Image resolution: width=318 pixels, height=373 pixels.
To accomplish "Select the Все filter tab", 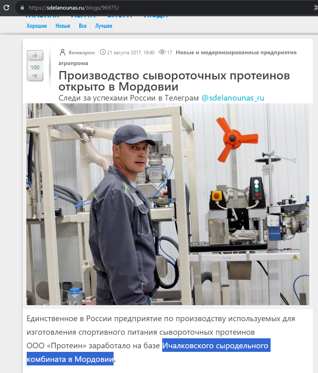I will point(83,26).
